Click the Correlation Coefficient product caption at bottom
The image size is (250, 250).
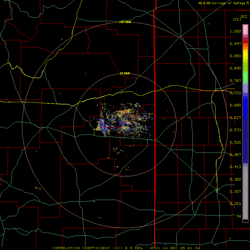[x=126, y=248]
